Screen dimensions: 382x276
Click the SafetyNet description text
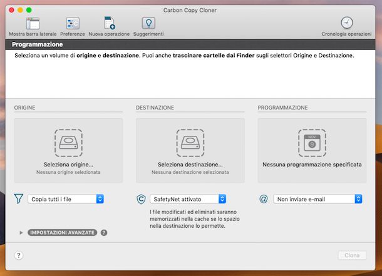(195, 219)
